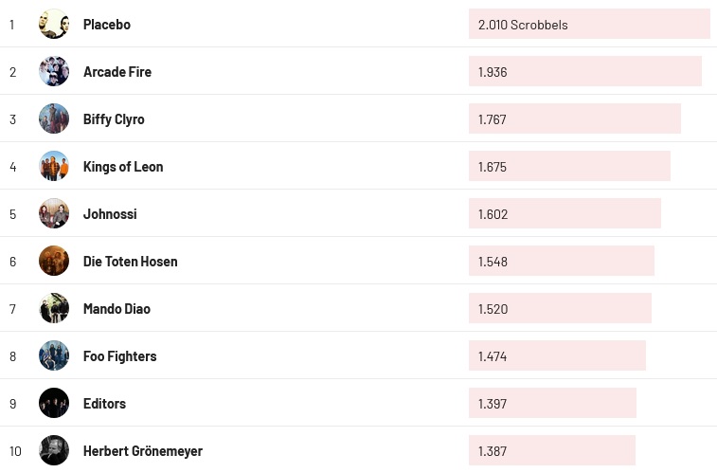717x473 pixels.
Task: Go to the Arcade Fire artist page
Action: 117,72
